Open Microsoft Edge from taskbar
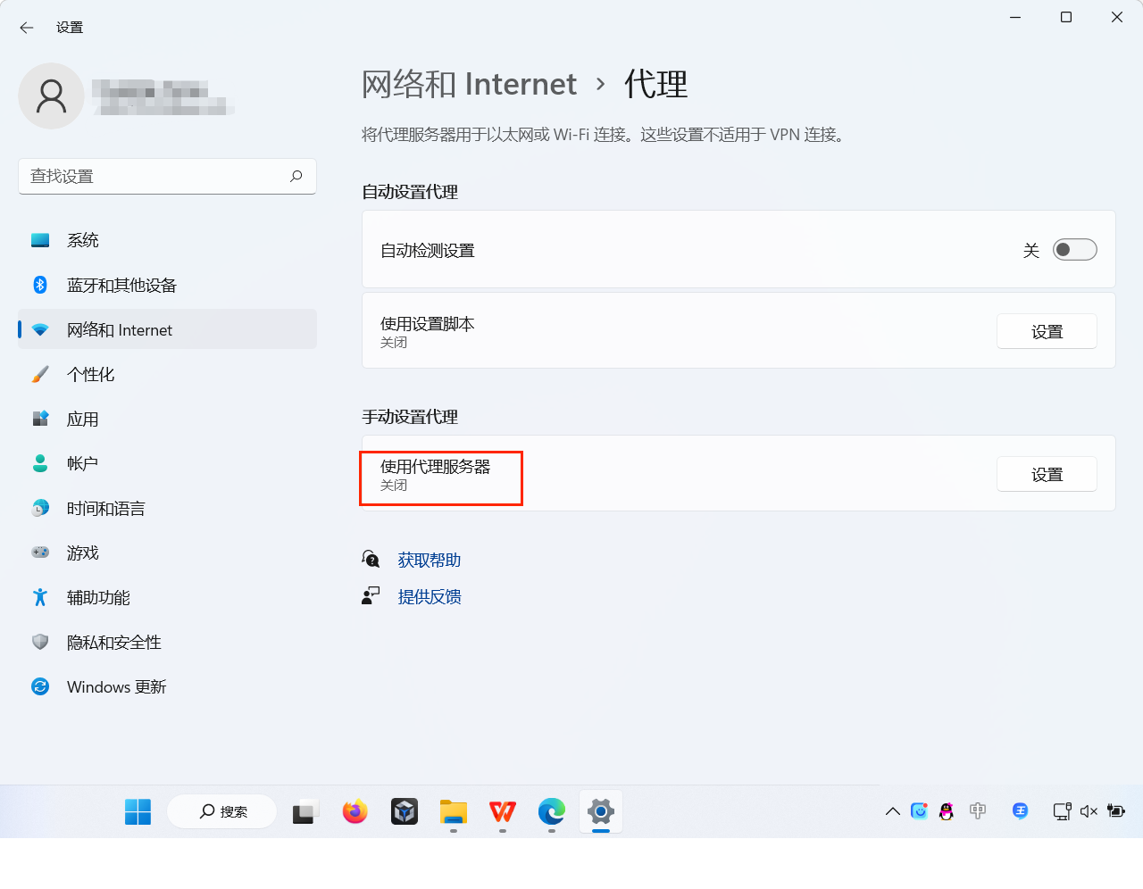The image size is (1143, 889). click(x=552, y=811)
